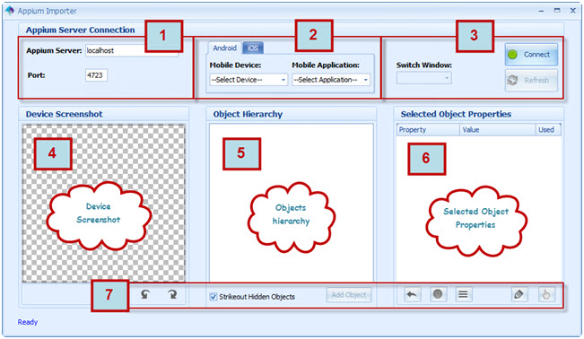This screenshot has width=584, height=339.
Task: Click the pencil edit icon
Action: (x=519, y=294)
